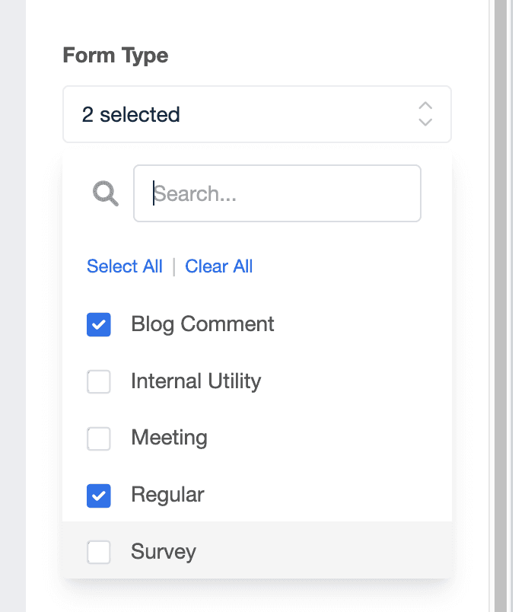Click the magnifying glass search icon
The width and height of the screenshot is (528, 612).
(x=105, y=193)
